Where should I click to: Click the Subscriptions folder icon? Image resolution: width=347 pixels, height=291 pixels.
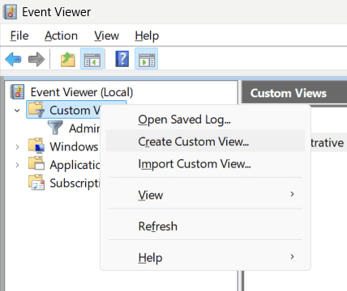click(36, 183)
